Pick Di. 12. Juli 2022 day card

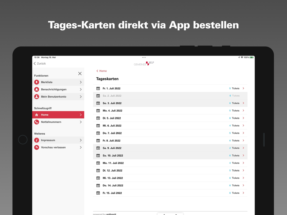(x=170, y=171)
